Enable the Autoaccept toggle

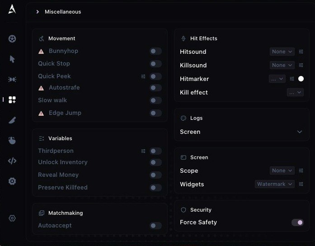[155, 226]
